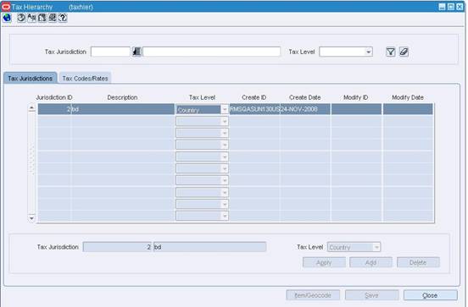Viewport: 468px width, 307px height.
Task: Click the circular arrow toolbar icon beside the globe
Action: [21, 18]
